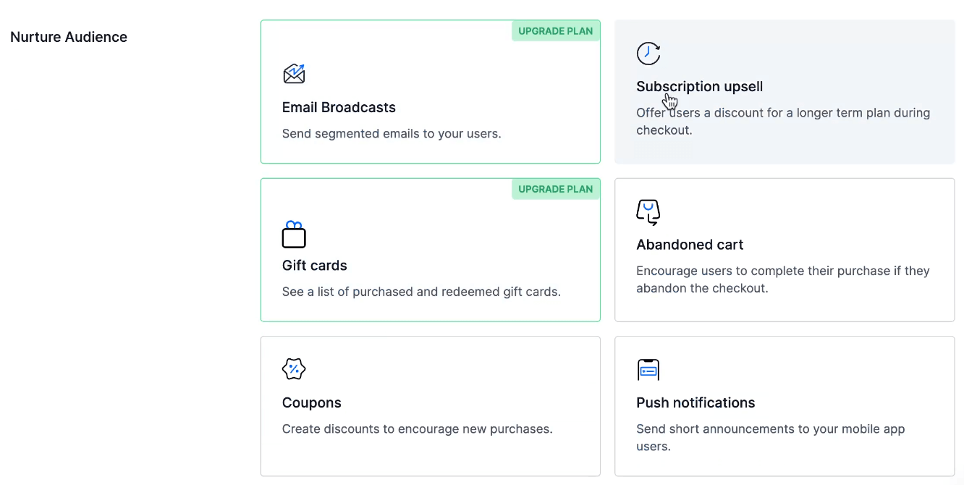Click the Abandoned cart bag icon
The image size is (964, 485).
[648, 212]
